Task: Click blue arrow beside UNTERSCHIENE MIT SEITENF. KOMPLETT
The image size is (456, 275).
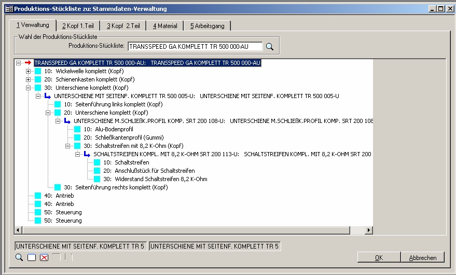Action: click(47, 96)
